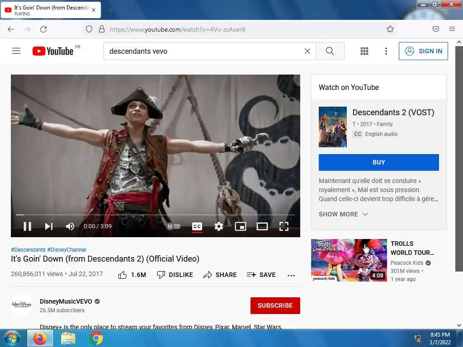The image size is (463, 347).
Task: Share the video
Action: tap(220, 275)
